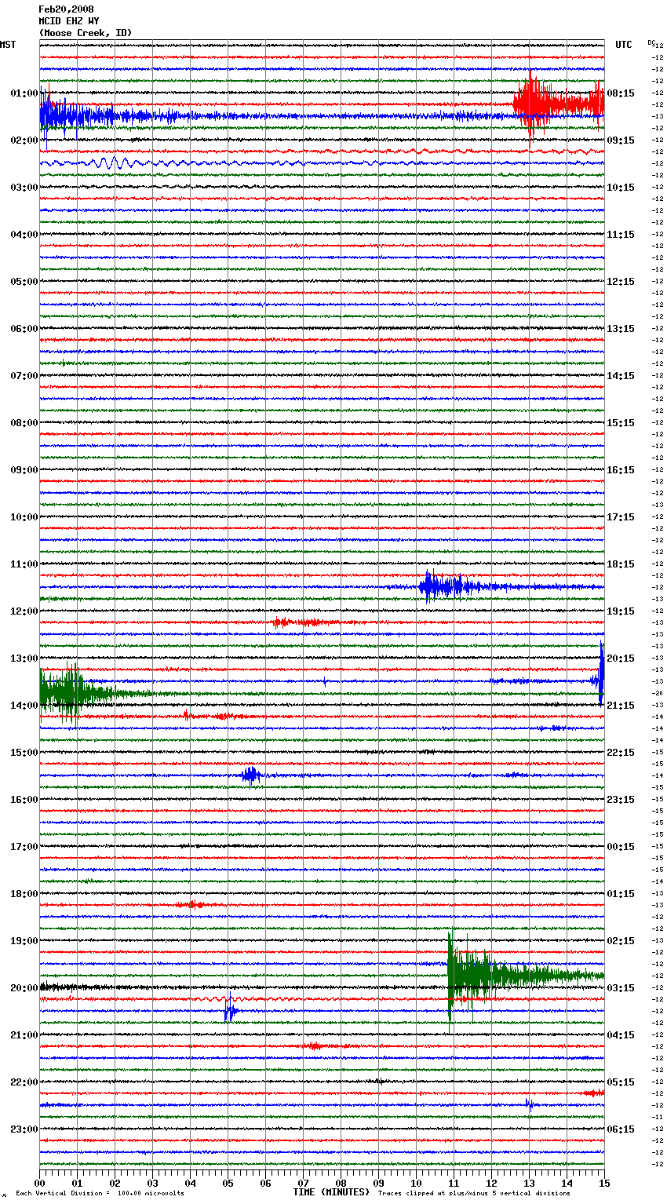
Task: Click the blue spike at the end before 20:15 UTC
Action: pos(601,673)
